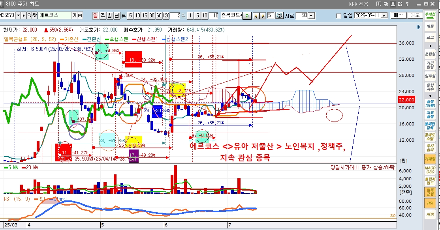Click the pin window icon in title bar
The image size is (440, 230).
[x=393, y=4]
